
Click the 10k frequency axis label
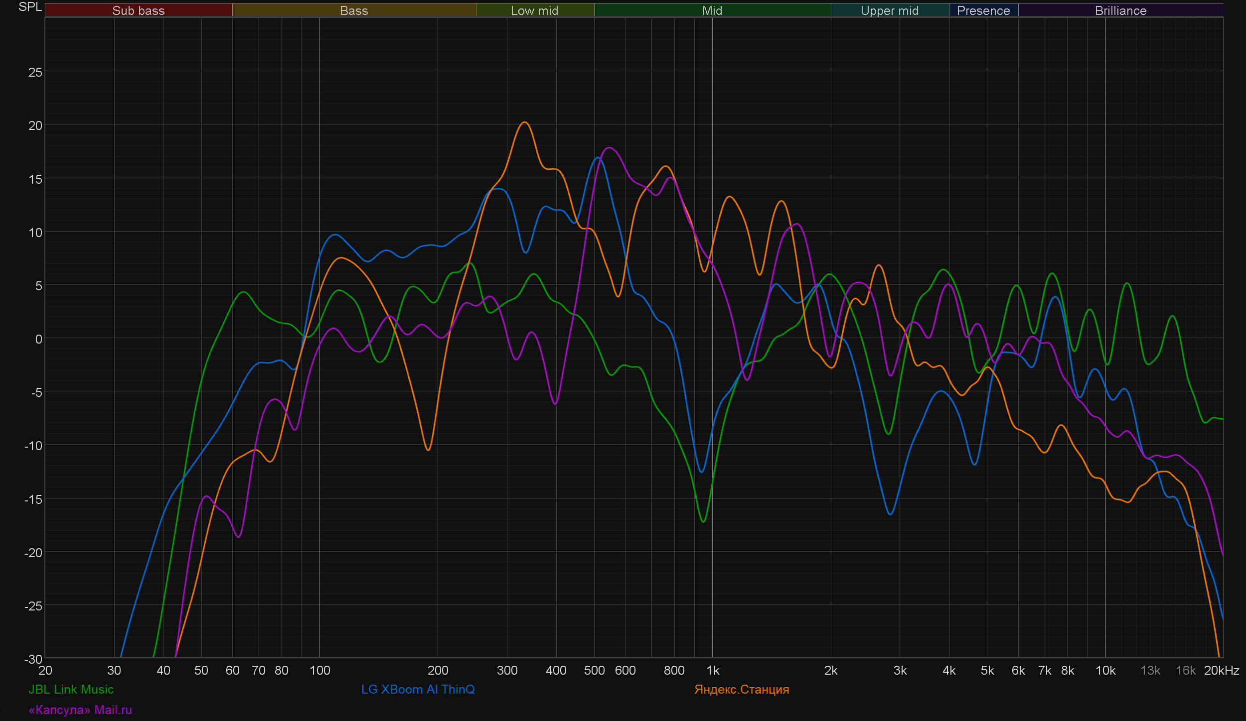(x=1105, y=671)
